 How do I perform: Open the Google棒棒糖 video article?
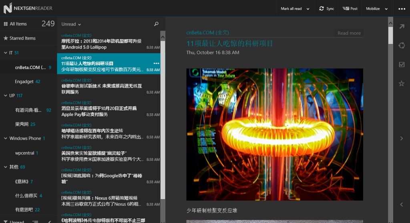(x=109, y=176)
